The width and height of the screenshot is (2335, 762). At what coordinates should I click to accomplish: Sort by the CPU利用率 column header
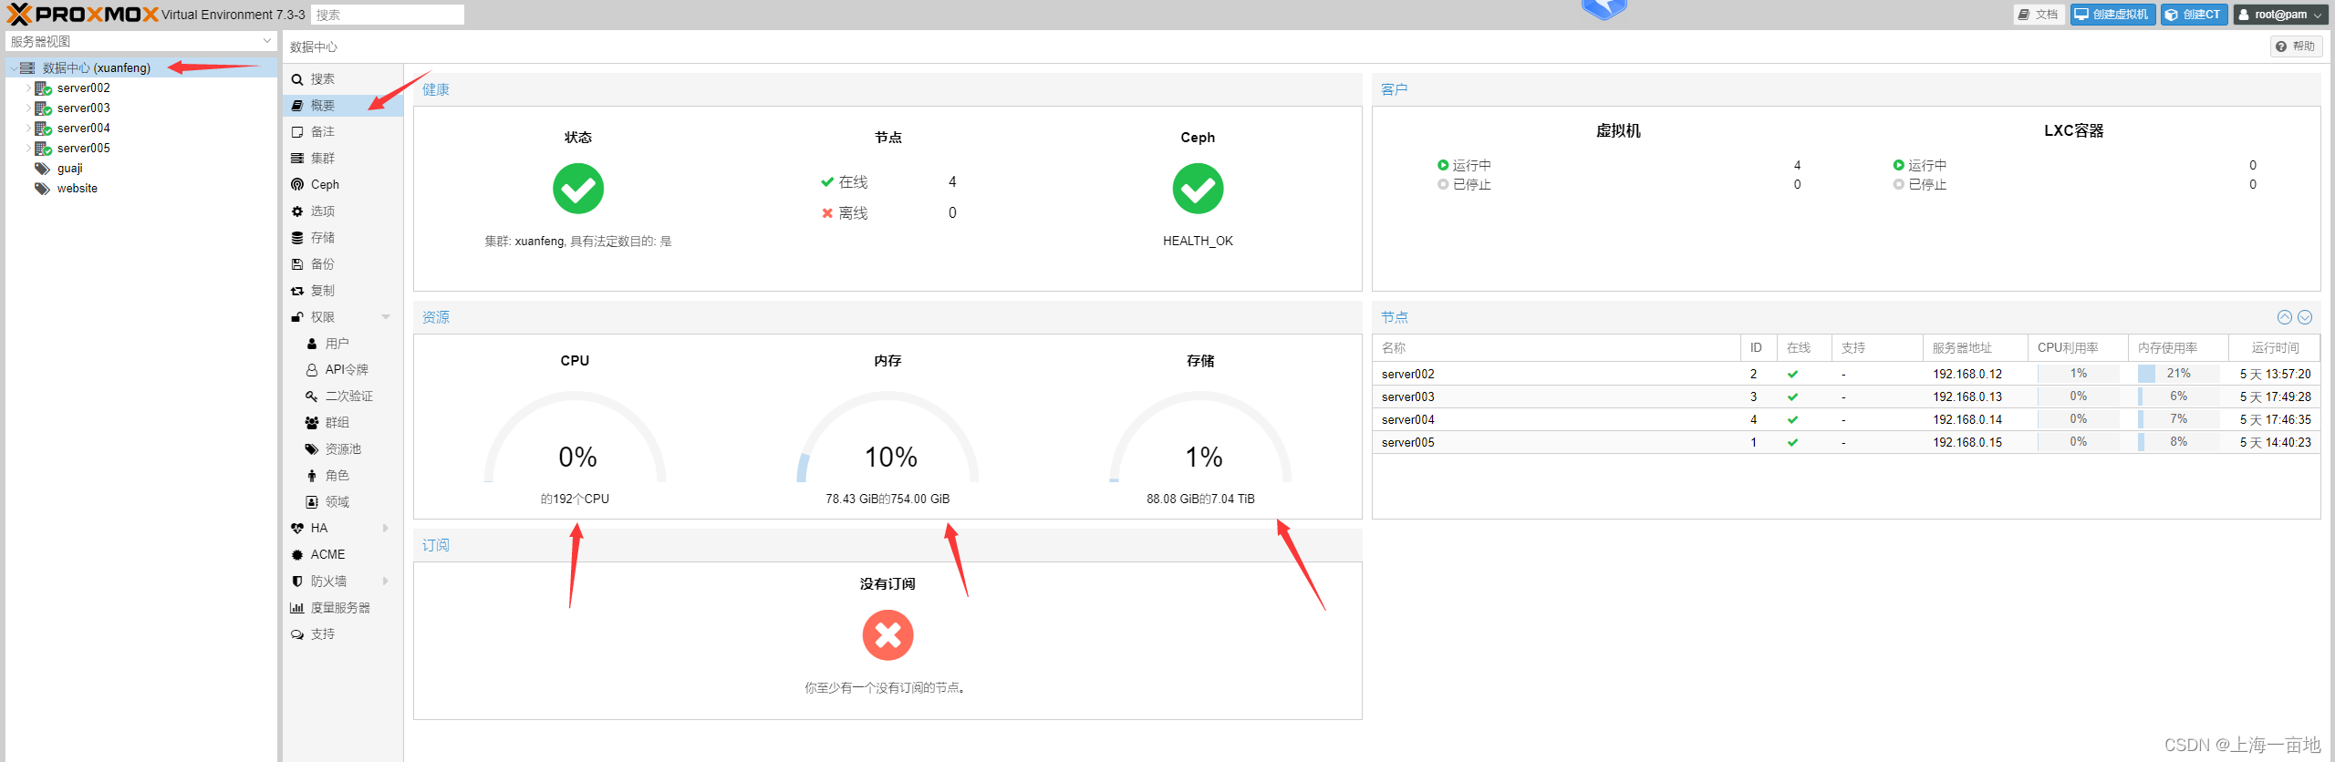click(2078, 348)
